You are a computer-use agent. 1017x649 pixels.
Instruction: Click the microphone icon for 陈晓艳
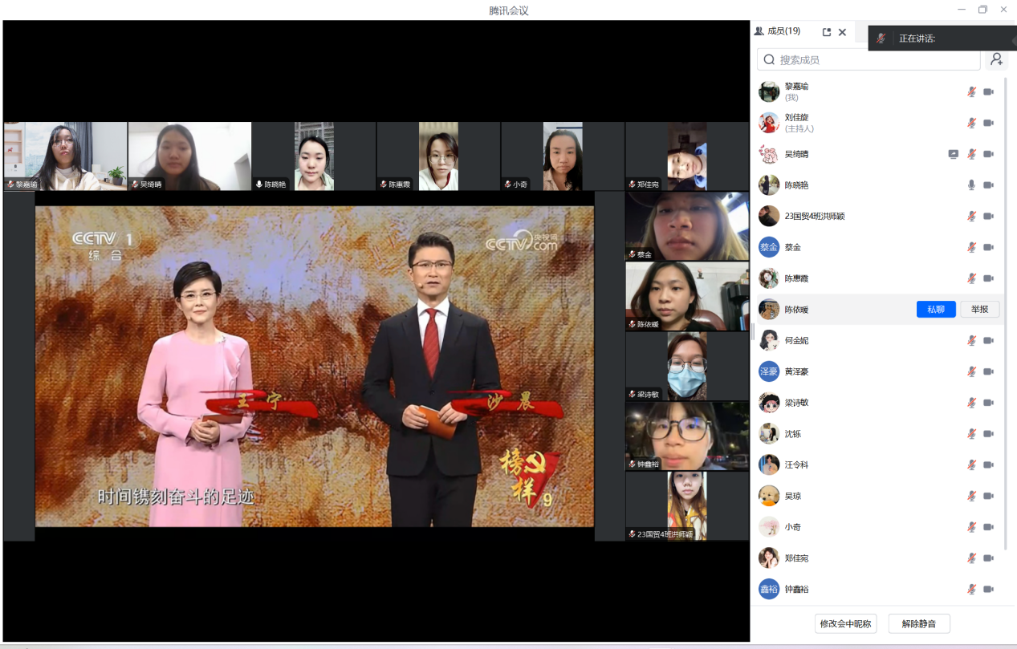(x=971, y=185)
